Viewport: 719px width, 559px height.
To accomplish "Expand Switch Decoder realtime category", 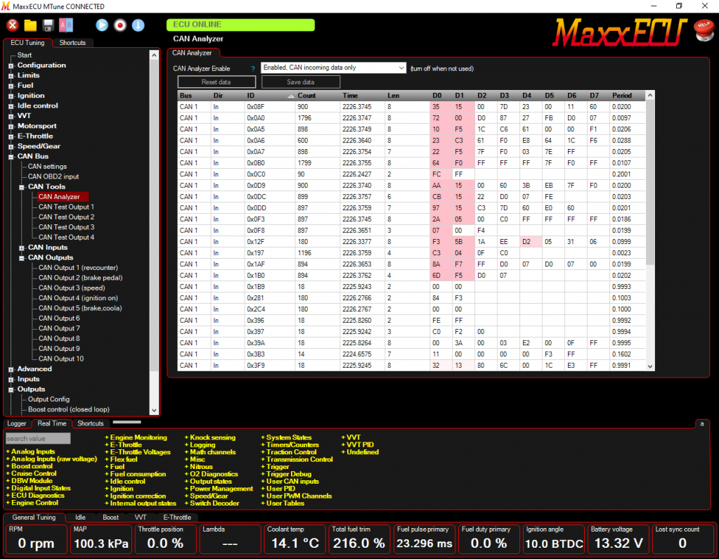I will pyautogui.click(x=212, y=503).
